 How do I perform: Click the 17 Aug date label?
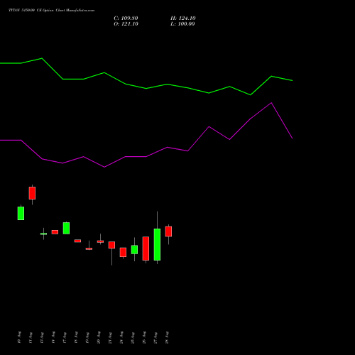(x=65, y=337)
